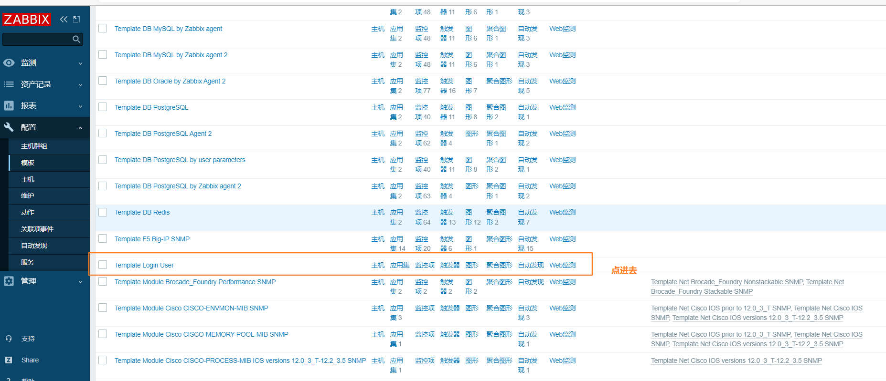Viewport: 886px width, 381px height.
Task: Open 主机群组 submenu item
Action: 49,146
